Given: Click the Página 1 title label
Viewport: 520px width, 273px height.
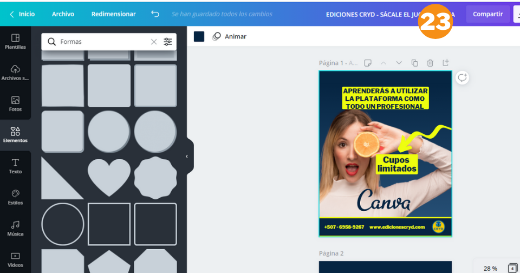Looking at the screenshot, I should pyautogui.click(x=338, y=63).
